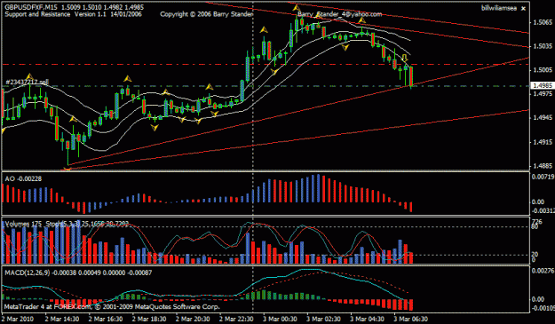Click the 2 Mar 2010 date label
Viewport: 555px width, 324px height.
19,319
